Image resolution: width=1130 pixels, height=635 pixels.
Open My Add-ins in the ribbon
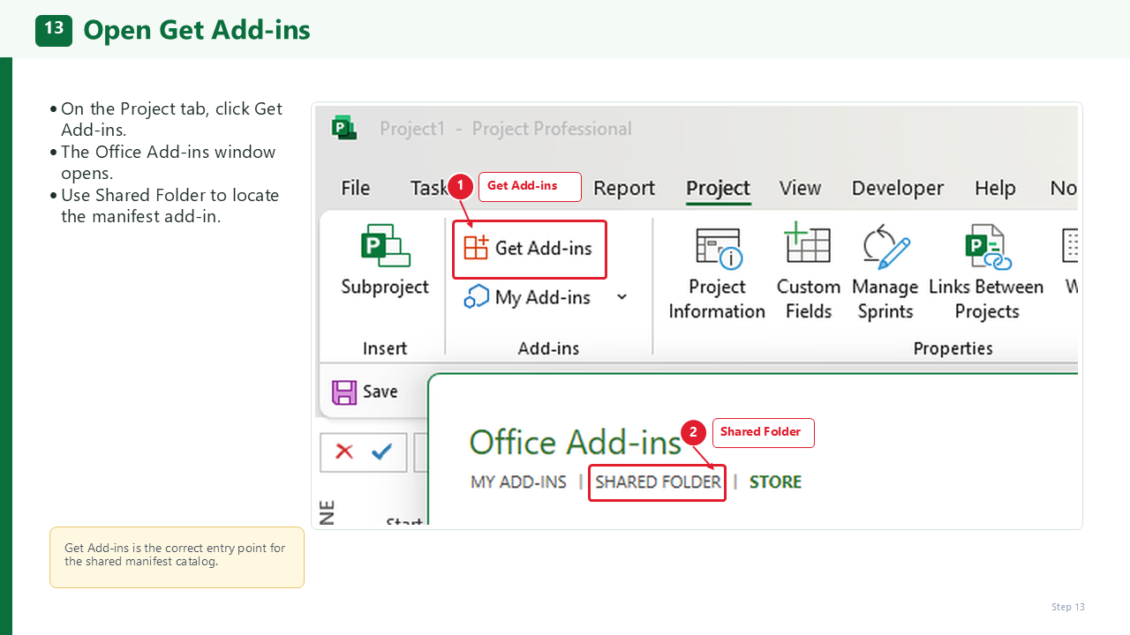(528, 298)
